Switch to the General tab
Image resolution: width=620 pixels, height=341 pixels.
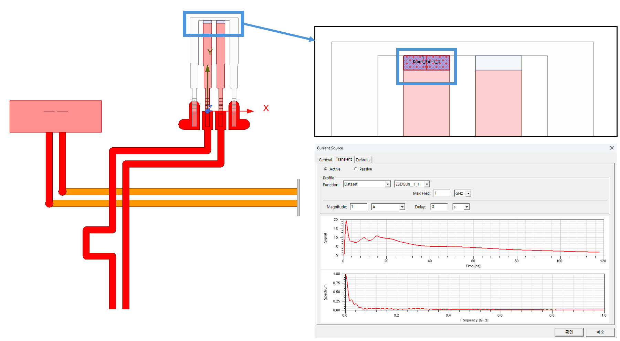(325, 160)
